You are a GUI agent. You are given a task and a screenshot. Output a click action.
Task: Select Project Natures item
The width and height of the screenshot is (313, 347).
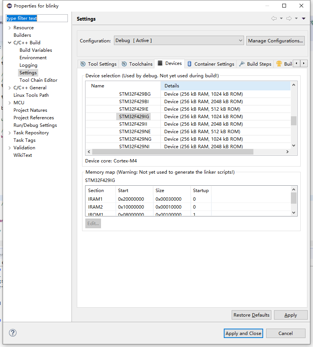30,110
